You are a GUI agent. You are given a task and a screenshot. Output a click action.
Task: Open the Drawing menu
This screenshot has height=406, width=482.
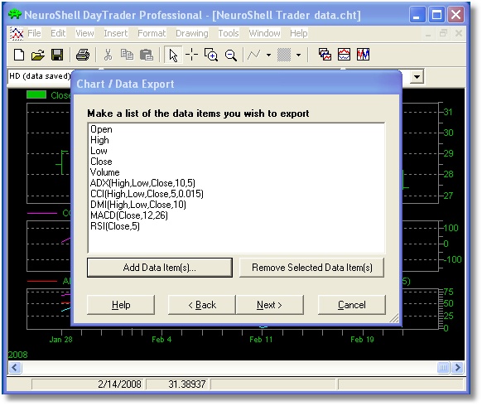pyautogui.click(x=192, y=33)
